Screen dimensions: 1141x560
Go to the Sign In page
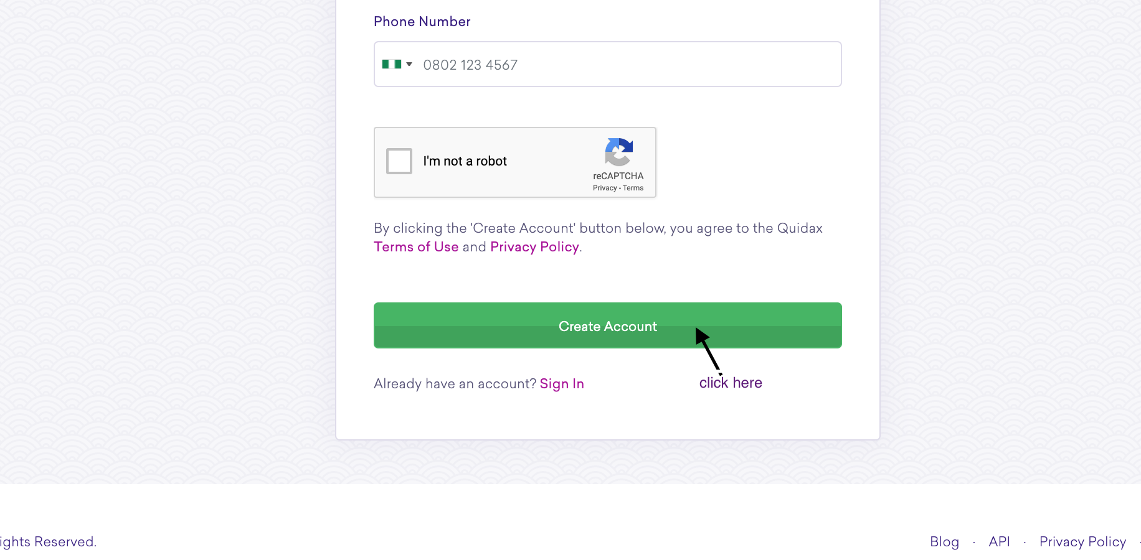pyautogui.click(x=562, y=384)
